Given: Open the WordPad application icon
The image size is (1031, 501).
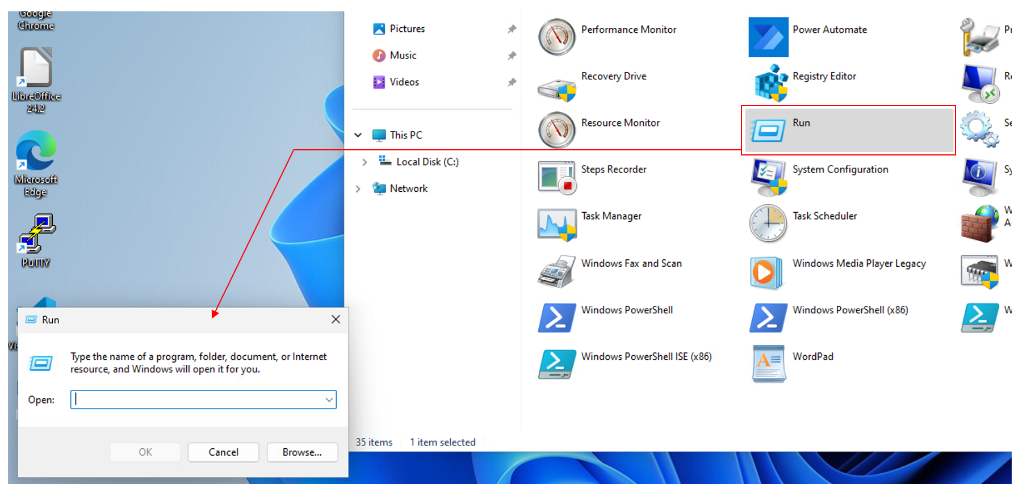Looking at the screenshot, I should [x=768, y=364].
